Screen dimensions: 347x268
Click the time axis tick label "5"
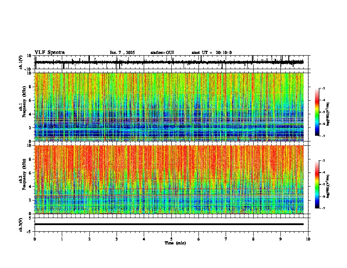(171, 239)
